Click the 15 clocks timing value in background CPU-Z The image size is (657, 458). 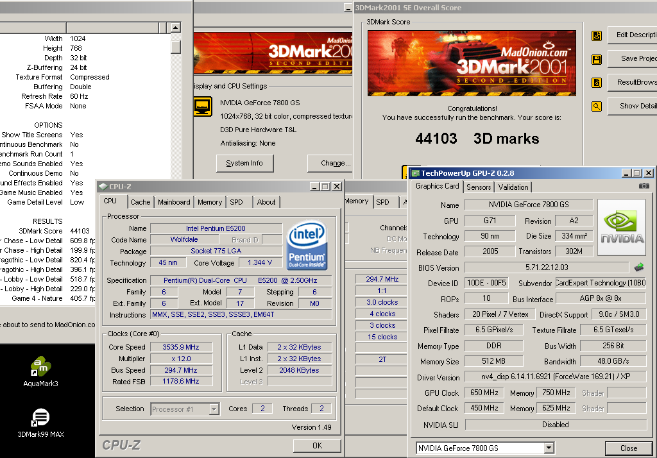pyautogui.click(x=382, y=337)
